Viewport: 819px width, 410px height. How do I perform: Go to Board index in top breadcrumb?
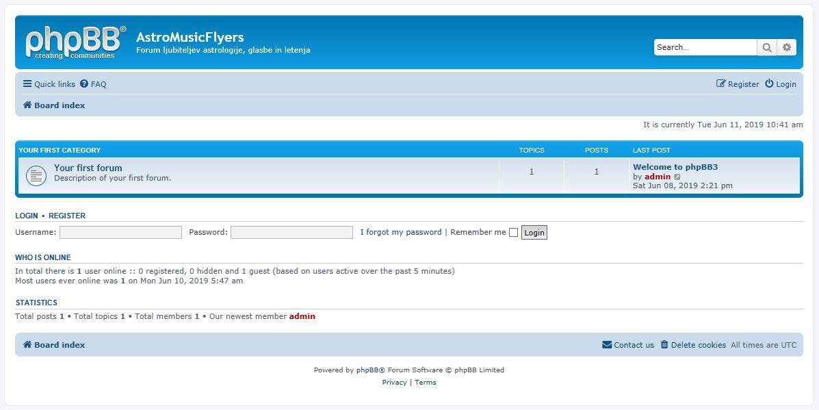tap(60, 105)
